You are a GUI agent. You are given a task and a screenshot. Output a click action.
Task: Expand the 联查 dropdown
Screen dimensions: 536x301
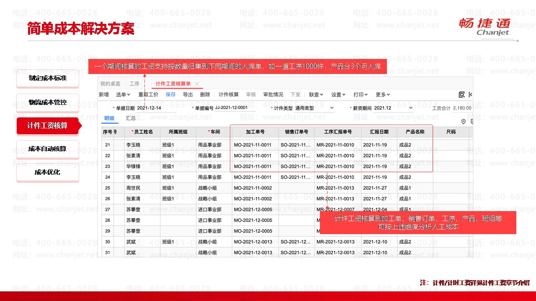click(316, 95)
